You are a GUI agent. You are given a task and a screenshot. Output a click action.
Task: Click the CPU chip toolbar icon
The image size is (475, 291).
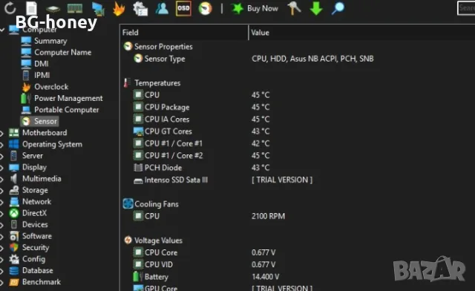tap(53, 9)
